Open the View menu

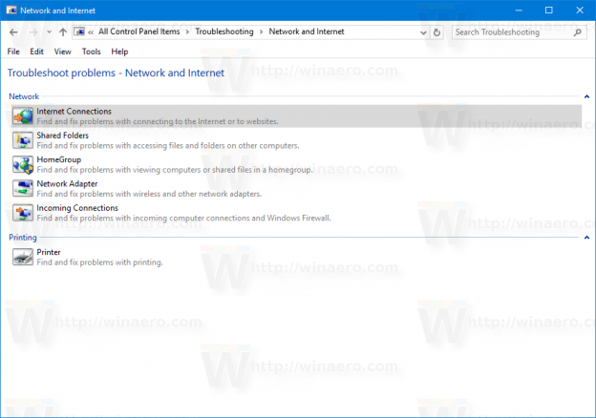63,52
